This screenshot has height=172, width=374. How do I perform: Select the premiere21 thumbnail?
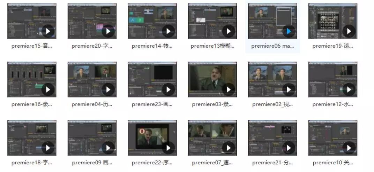[x=272, y=138]
